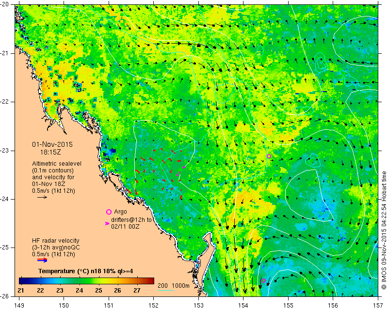Click the '(0.1m contours)' text line
The image size is (388, 310).
point(53,170)
